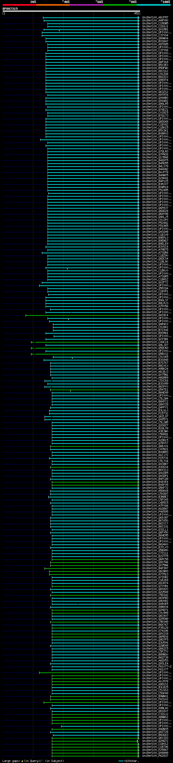Open hit UniRef100_A4RY80
Image resolution: width=173 pixels, height=763 pixels.
pos(155,21)
